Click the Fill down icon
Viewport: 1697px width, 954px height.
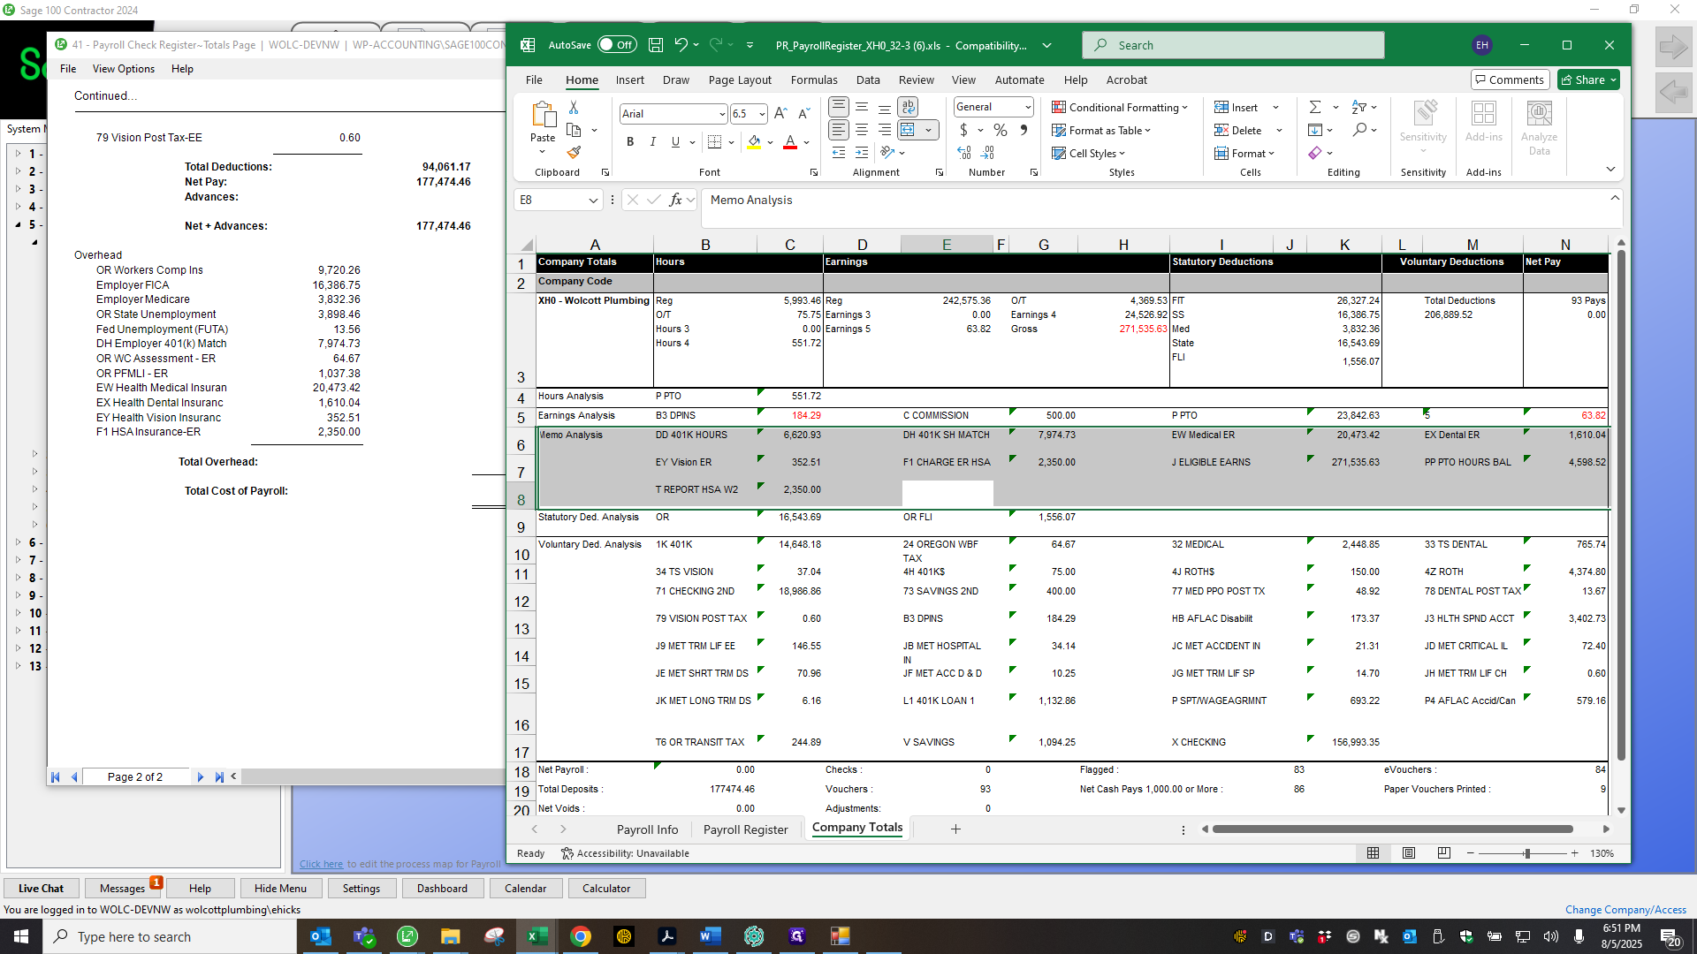[x=1315, y=130]
